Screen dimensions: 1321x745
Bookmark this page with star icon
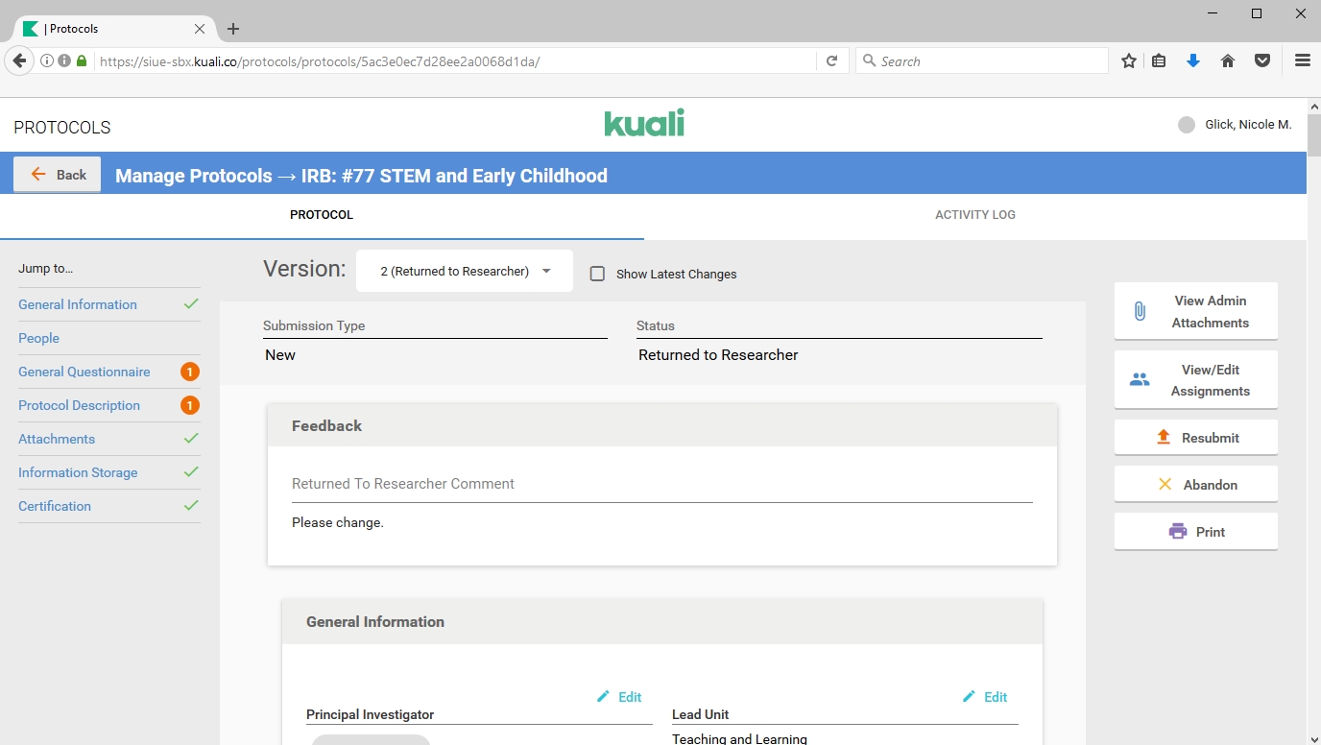1129,61
